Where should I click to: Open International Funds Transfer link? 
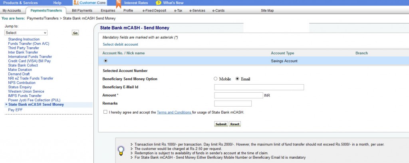[30, 56]
